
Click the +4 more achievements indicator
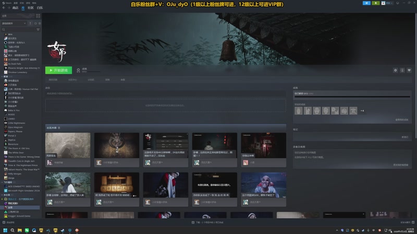(x=362, y=111)
